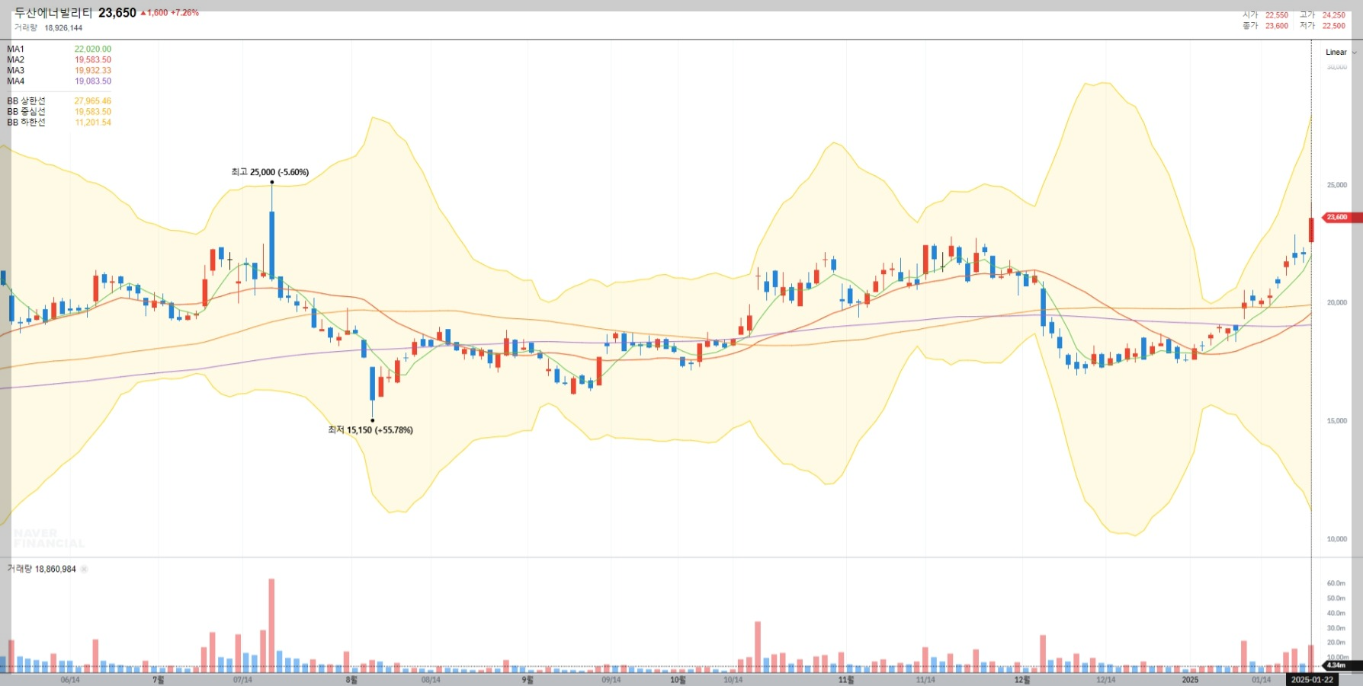Click the 종가 23,600 closing price
The image size is (1363, 686).
(x=1265, y=26)
